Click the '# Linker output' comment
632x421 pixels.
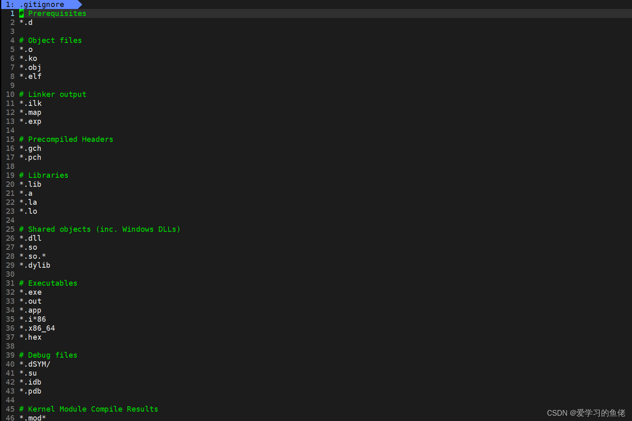pyautogui.click(x=53, y=94)
